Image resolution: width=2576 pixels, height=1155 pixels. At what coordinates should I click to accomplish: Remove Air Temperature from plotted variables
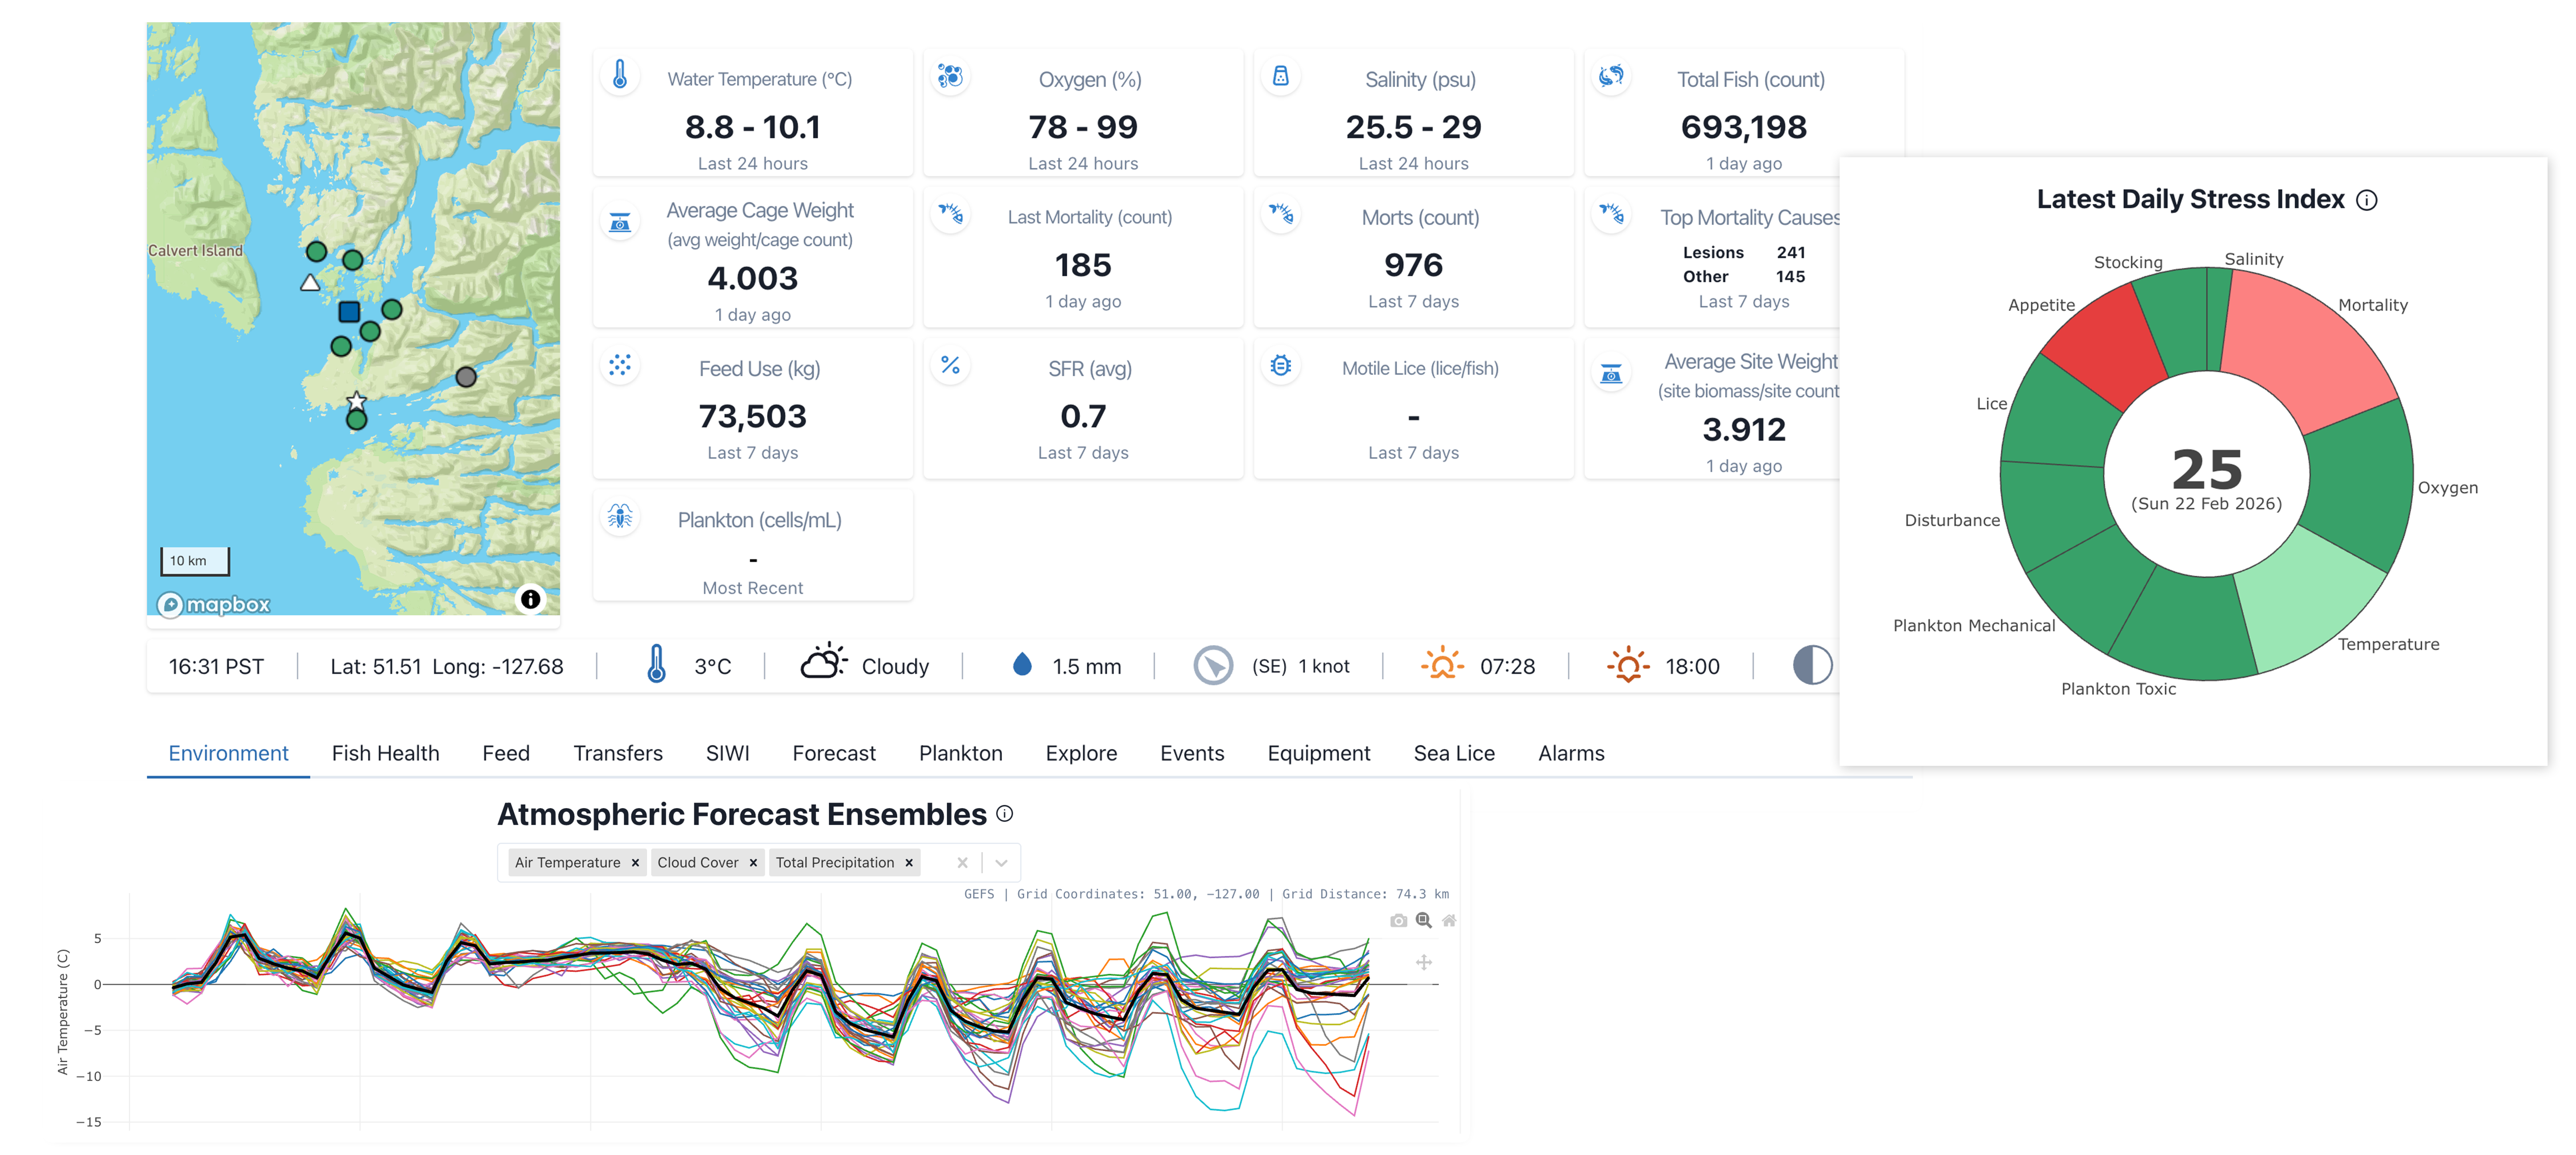point(637,862)
